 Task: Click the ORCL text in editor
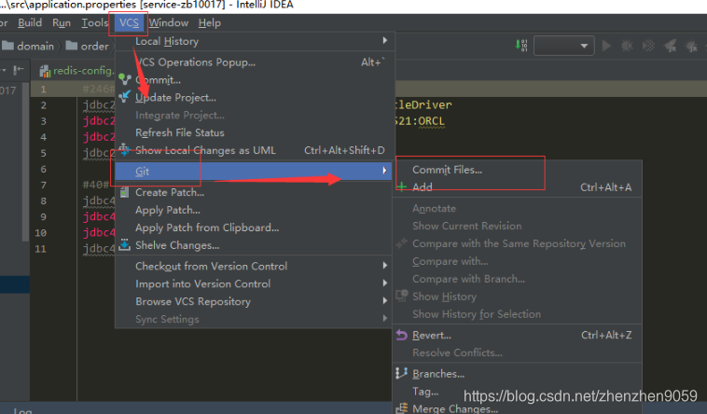pyautogui.click(x=431, y=121)
